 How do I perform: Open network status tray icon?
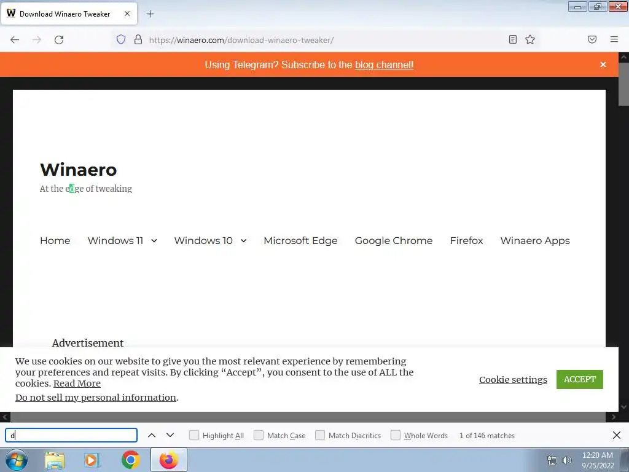pos(552,460)
